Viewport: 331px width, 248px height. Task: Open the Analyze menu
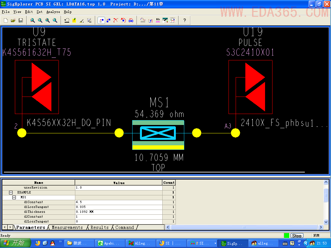[x=53, y=12]
